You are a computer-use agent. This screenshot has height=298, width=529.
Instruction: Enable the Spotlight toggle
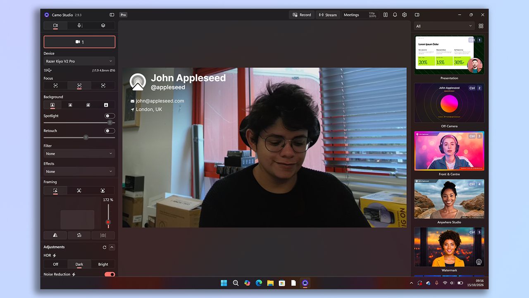click(x=110, y=116)
